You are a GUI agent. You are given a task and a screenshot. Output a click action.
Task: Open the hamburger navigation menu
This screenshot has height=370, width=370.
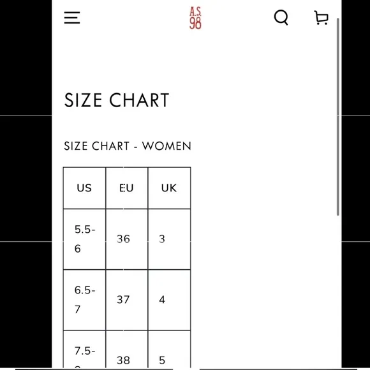coord(72,18)
